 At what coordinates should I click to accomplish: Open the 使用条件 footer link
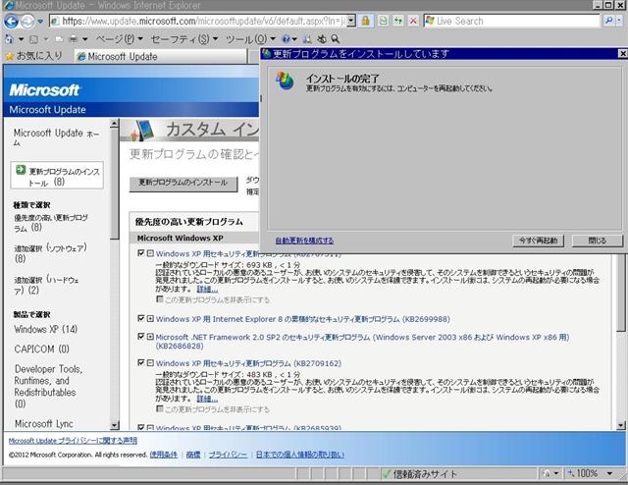point(164,455)
